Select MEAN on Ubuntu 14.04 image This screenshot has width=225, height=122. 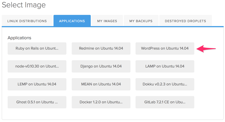101,84
